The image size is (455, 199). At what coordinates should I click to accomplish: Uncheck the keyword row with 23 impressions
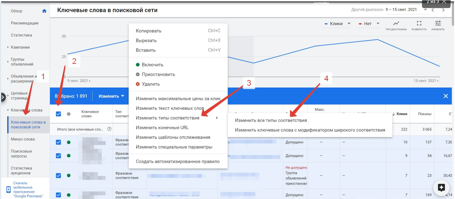pos(58,175)
